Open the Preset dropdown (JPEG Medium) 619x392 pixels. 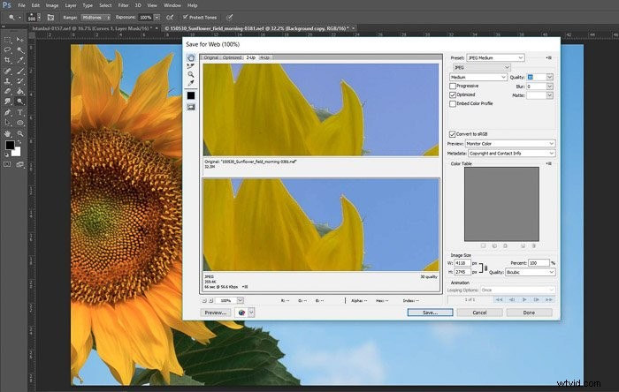click(x=495, y=58)
